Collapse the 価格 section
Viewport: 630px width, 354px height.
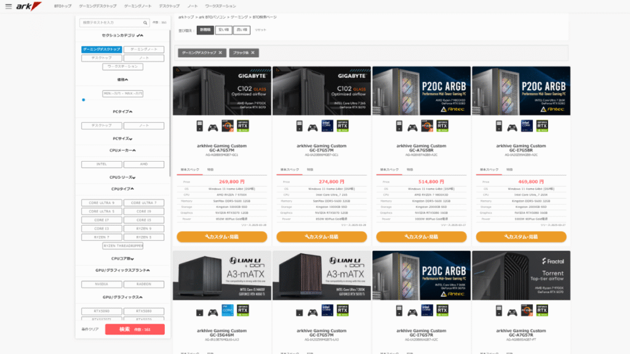(x=122, y=79)
